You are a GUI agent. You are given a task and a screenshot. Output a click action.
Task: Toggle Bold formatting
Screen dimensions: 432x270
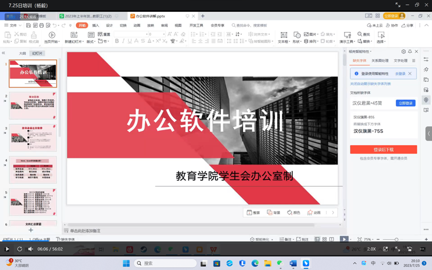(117, 41)
